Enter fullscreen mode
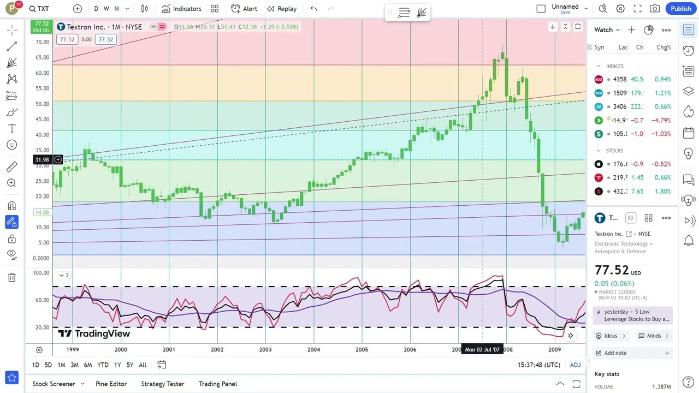Image resolution: width=699 pixels, height=393 pixels. pos(638,9)
